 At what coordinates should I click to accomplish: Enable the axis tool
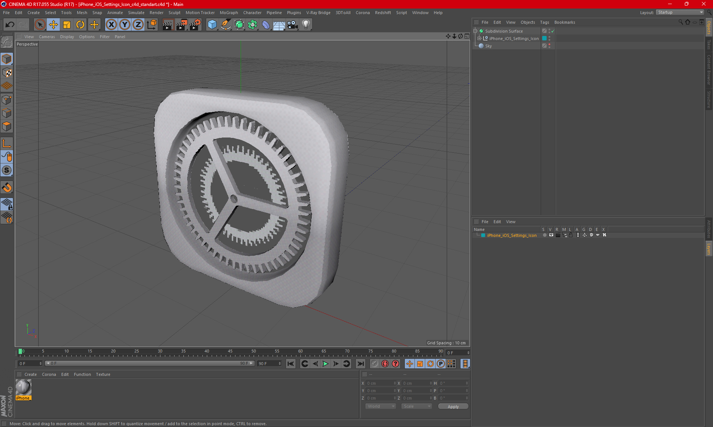click(7, 143)
